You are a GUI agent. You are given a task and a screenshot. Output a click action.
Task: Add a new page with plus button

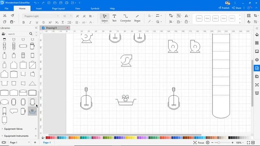click(35, 142)
